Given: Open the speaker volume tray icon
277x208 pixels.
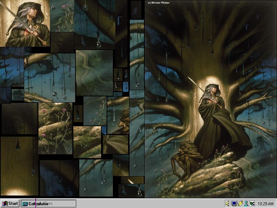Looking at the screenshot, I should click(x=228, y=203).
